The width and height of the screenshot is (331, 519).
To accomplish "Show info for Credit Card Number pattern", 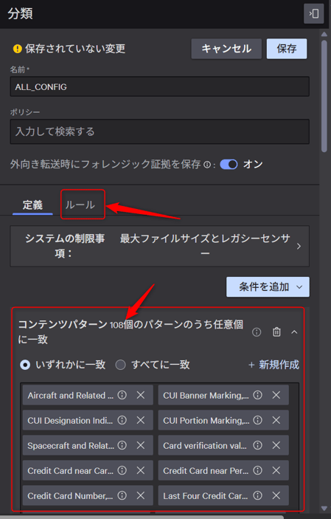I will tap(122, 495).
